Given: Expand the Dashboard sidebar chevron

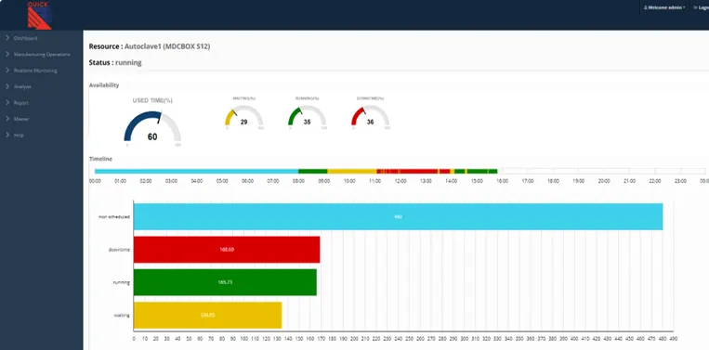Looking at the screenshot, I should (x=7, y=38).
